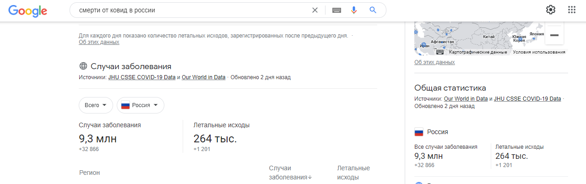Clear the search query with the X icon
This screenshot has height=184, width=586.
(x=315, y=10)
